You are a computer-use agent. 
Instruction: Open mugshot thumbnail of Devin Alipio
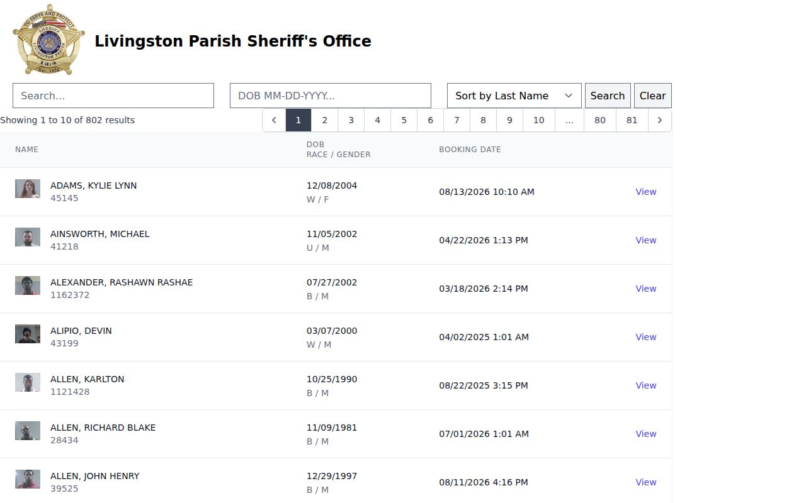[28, 334]
